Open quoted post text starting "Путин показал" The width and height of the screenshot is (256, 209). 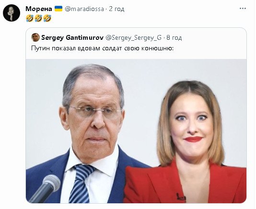[102, 48]
